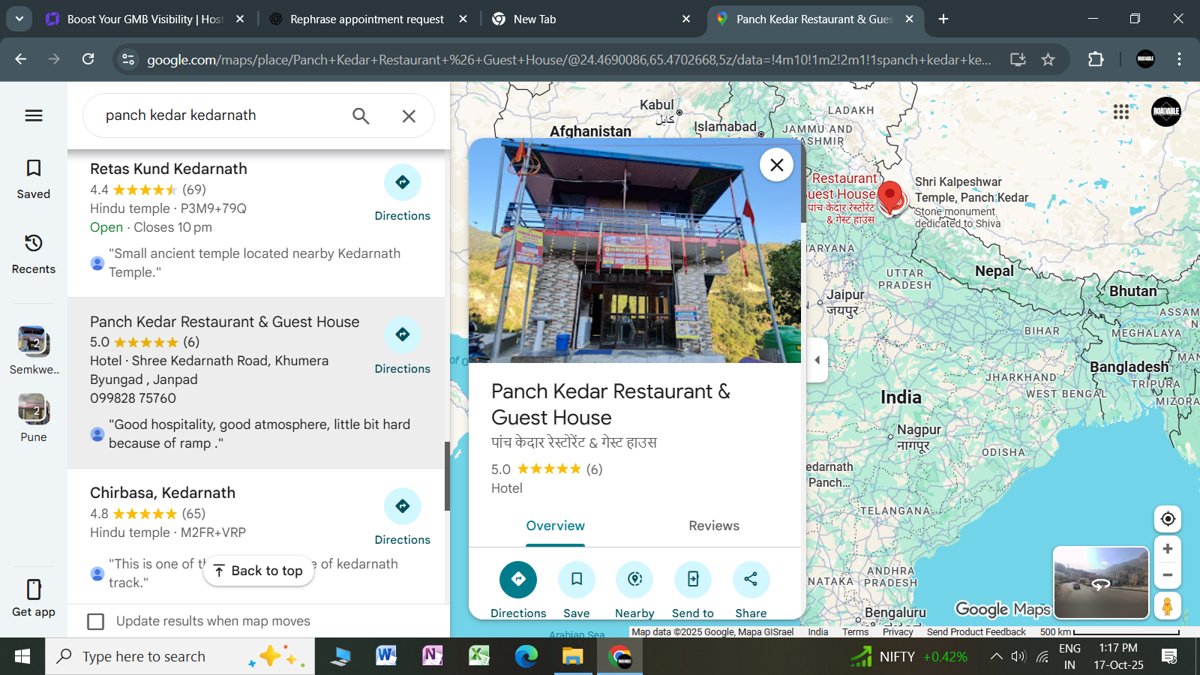Open the Google Maps hamburger menu

pyautogui.click(x=34, y=115)
